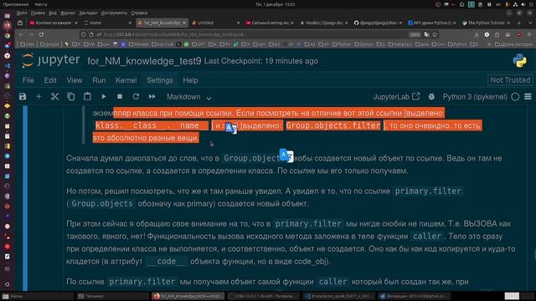Bookmark this page with the star icon
The image size is (536, 301).
click(435, 34)
